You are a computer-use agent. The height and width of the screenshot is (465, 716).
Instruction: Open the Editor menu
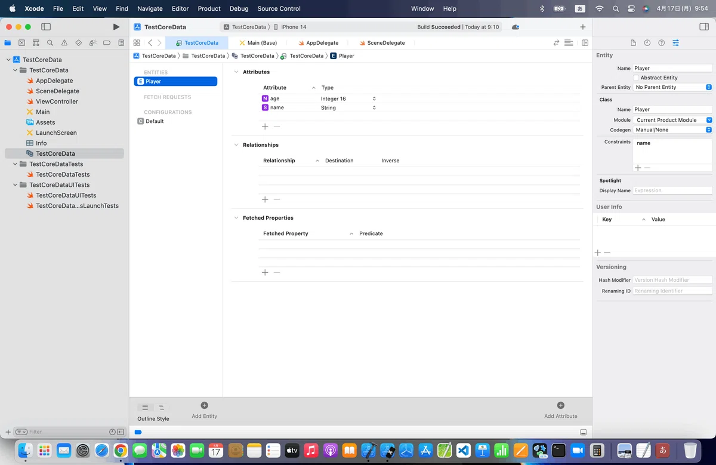(x=180, y=8)
